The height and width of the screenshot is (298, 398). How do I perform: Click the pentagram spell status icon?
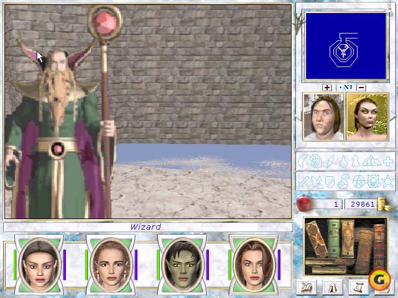[x=358, y=182]
